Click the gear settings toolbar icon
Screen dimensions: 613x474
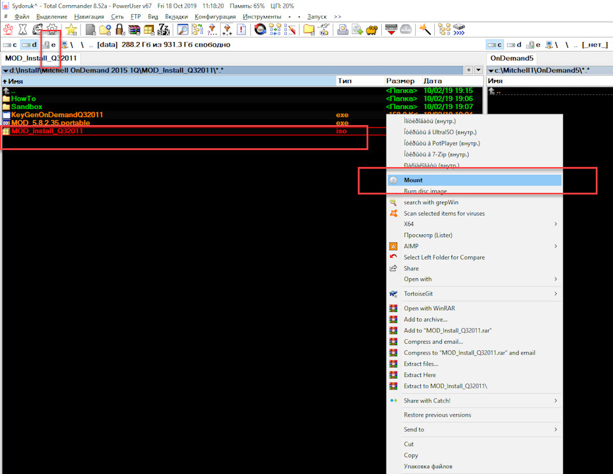[x=52, y=30]
